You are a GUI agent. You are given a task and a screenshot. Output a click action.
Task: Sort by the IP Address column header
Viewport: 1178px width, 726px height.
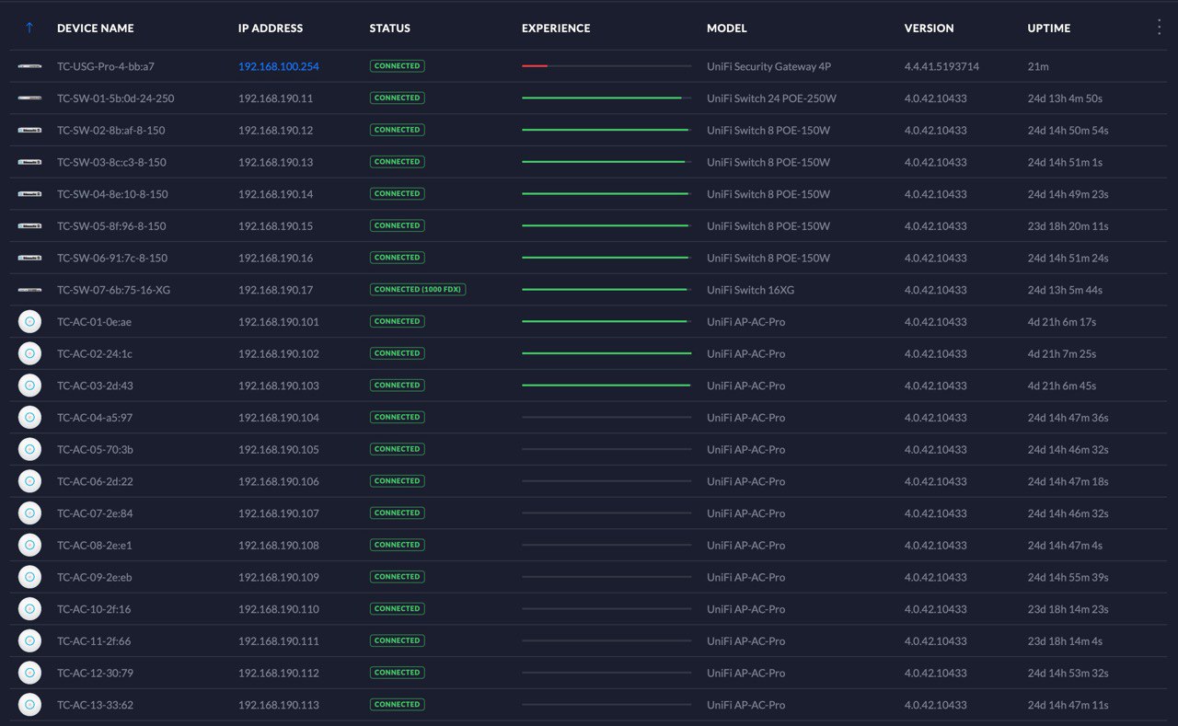(x=271, y=29)
